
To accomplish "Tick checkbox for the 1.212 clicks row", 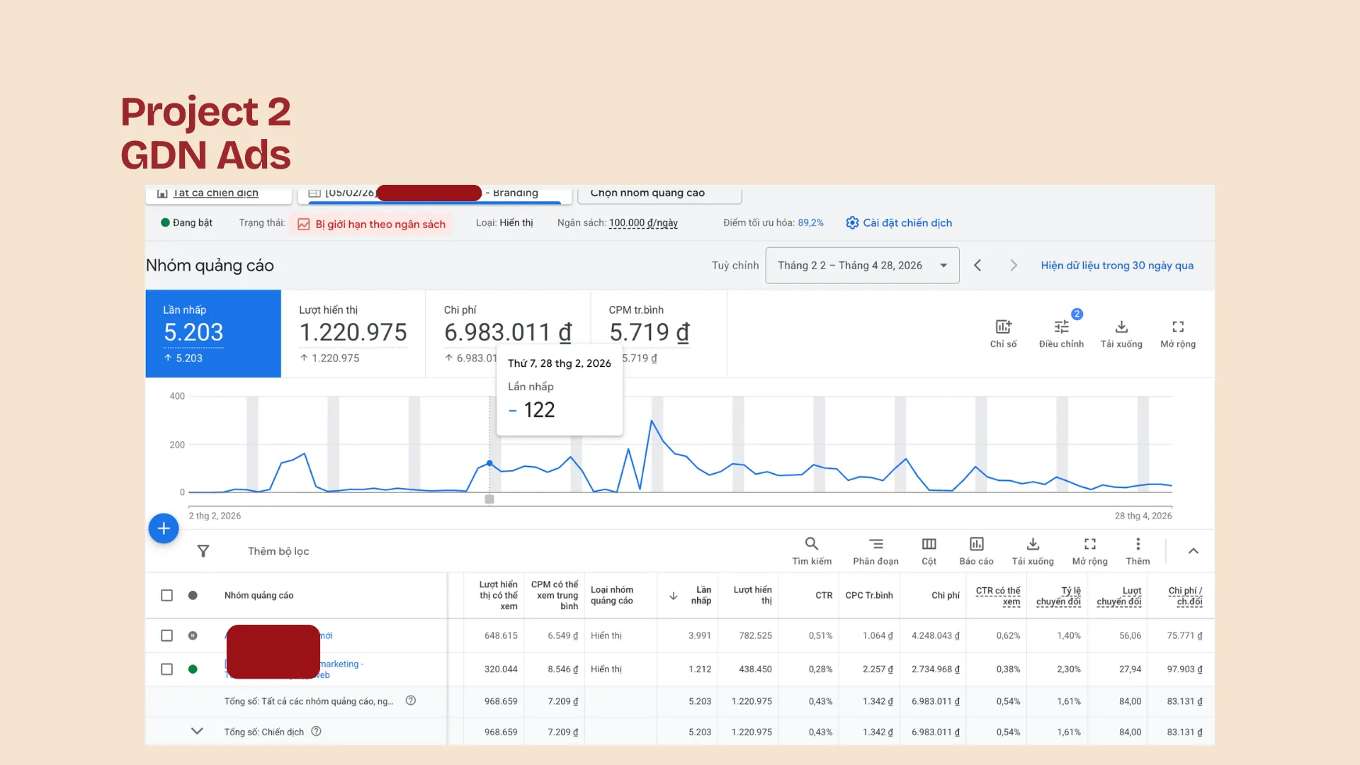I will coord(166,669).
